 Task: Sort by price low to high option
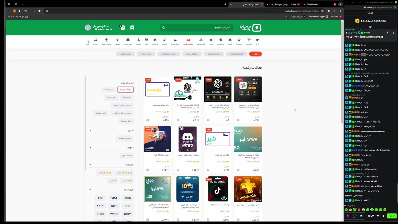click(x=122, y=113)
